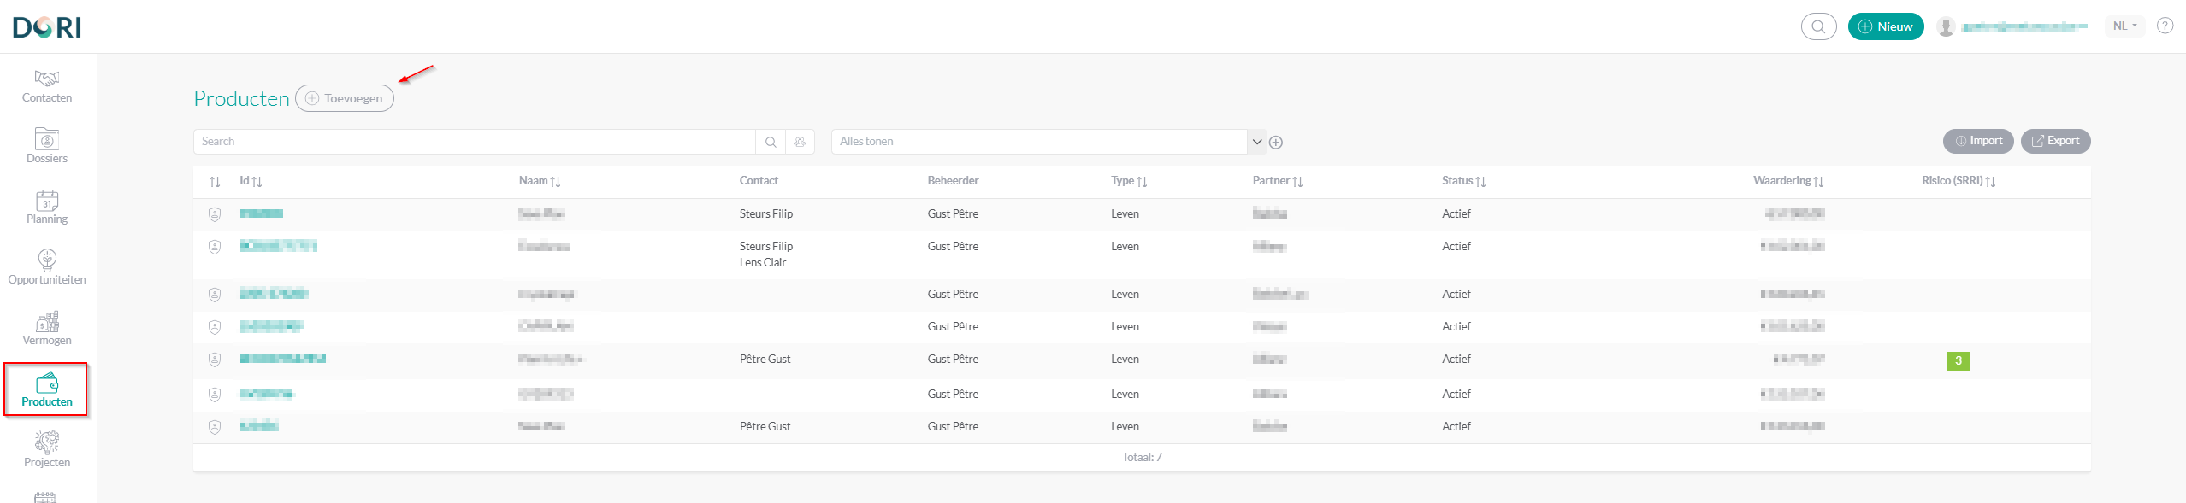Select the Producten sidebar menu item

[x=47, y=389]
